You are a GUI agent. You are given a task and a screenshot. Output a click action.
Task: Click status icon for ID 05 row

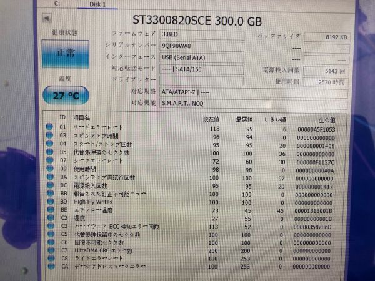49,152
